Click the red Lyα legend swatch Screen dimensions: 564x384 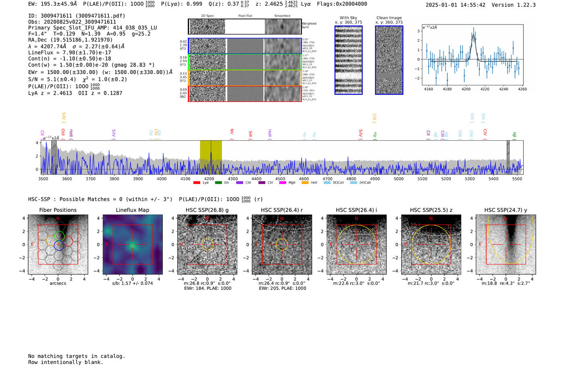click(x=197, y=183)
